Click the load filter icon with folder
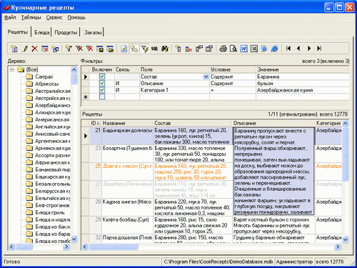 110,49
